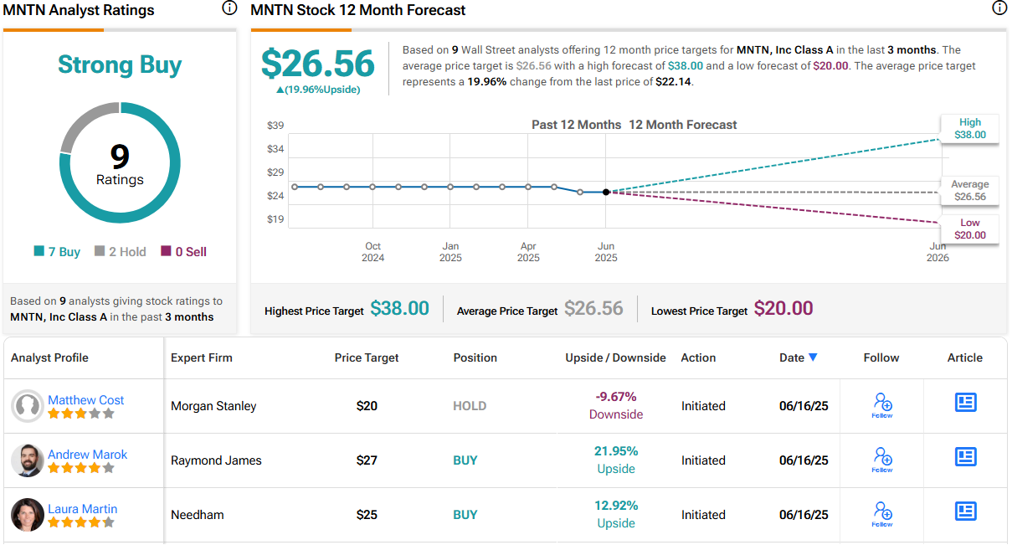Viewport: 1012px width, 545px height.
Task: Click the purple 0 Sell legend swatch
Action: 167,251
